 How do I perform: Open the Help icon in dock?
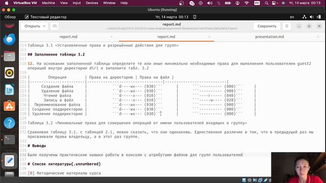9,123
